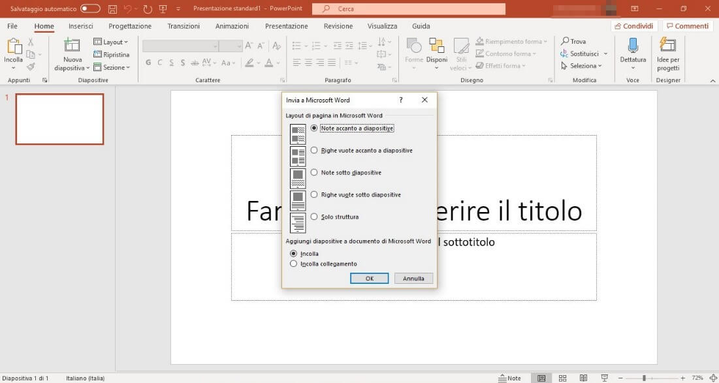Click the Incolla paste clipboard icon
This screenshot has height=383, width=719.
(x=14, y=47)
